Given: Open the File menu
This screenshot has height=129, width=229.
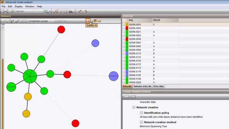Looking at the screenshot, I should click(3, 6).
